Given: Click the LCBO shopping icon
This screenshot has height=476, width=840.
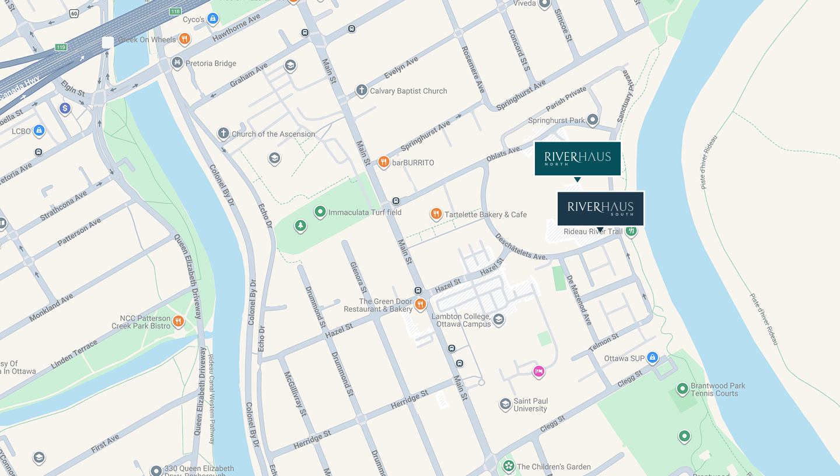Looking at the screenshot, I should [x=39, y=131].
